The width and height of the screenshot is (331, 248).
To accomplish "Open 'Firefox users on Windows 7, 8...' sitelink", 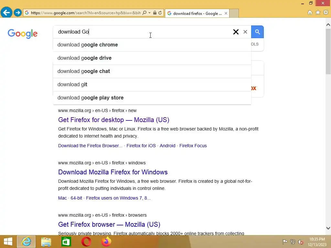I will click(118, 198).
